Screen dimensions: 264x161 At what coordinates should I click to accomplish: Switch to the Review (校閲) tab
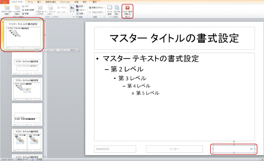tap(76, 2)
